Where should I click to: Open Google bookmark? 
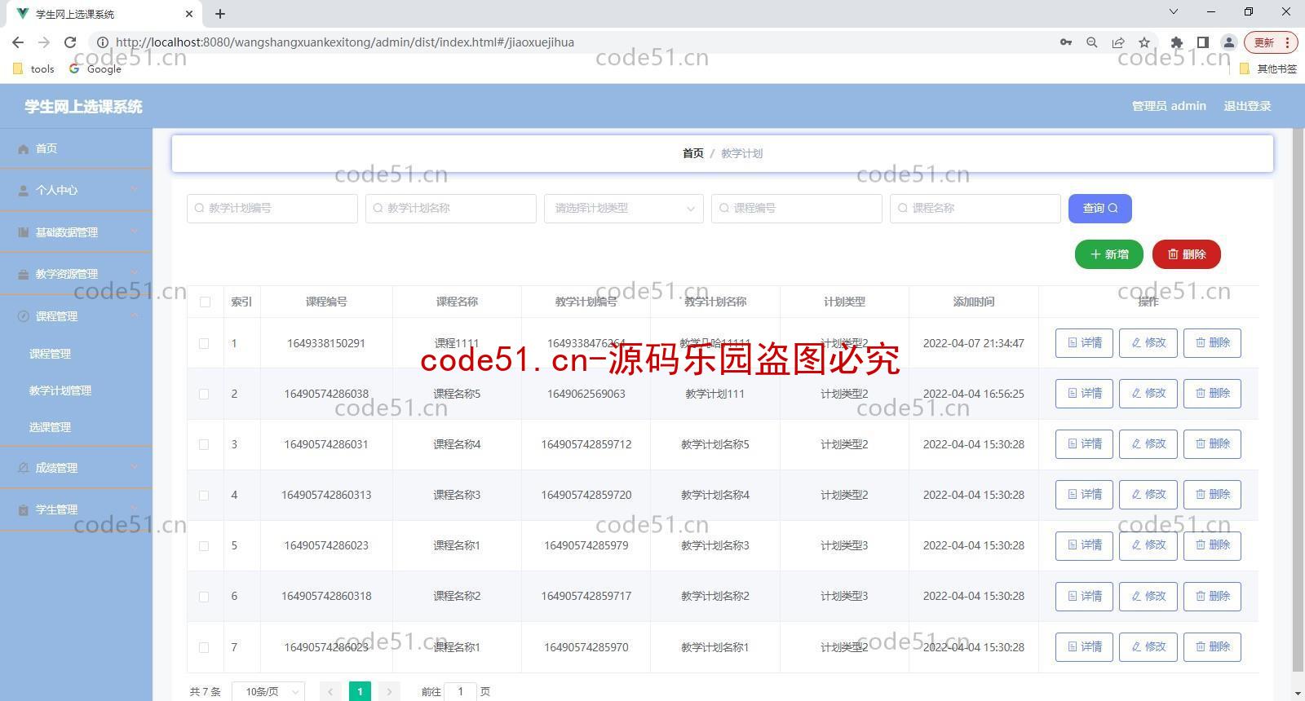point(95,69)
